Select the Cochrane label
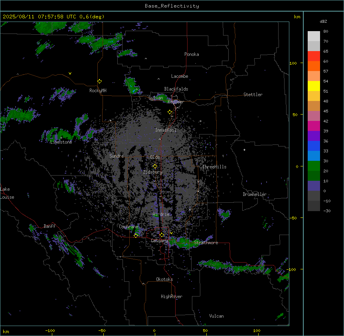The image size is (344, 336). 129,227
